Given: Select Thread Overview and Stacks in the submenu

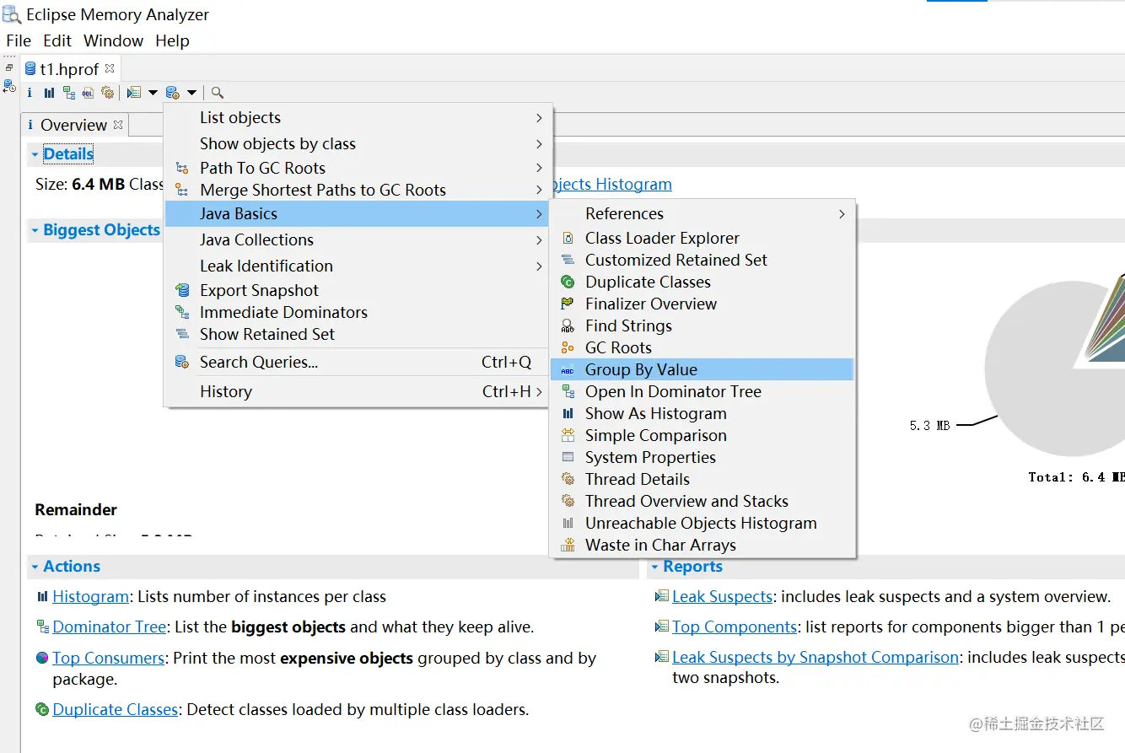Looking at the screenshot, I should [702, 502].
